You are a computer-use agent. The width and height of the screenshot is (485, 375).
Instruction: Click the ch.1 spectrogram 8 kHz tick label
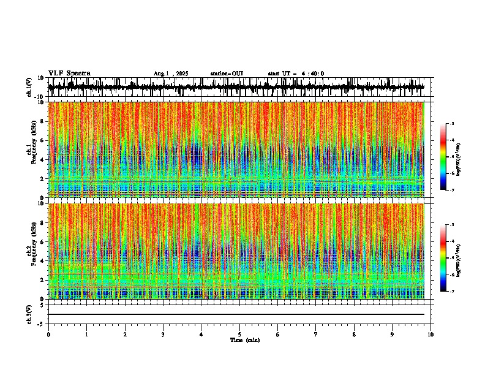[x=42, y=121]
